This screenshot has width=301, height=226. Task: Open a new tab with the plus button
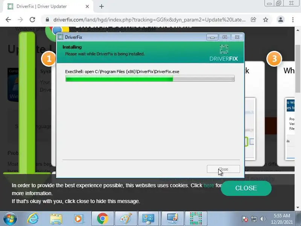click(x=102, y=6)
